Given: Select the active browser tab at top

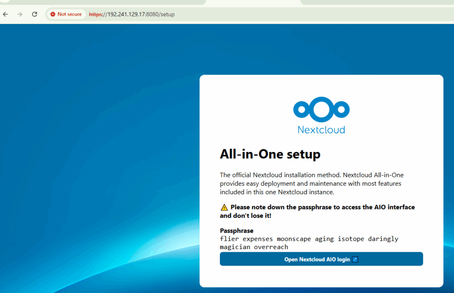Looking at the screenshot, I should point(253,2).
